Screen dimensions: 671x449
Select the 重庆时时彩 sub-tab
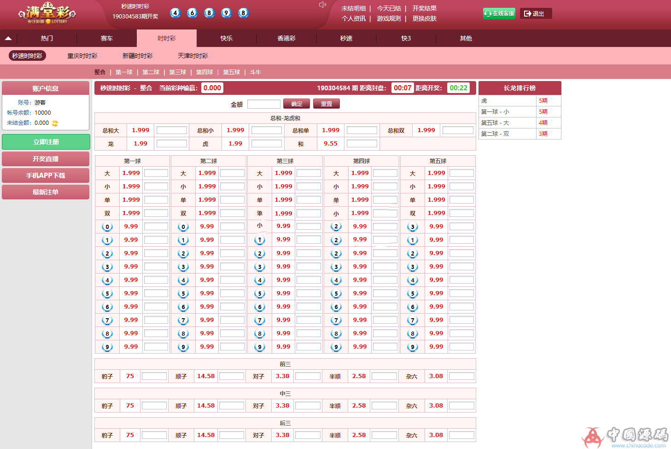coord(82,56)
